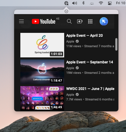The image size is (126, 132).
Task: Click the 1:46:49 duration badge
Action: point(56,107)
